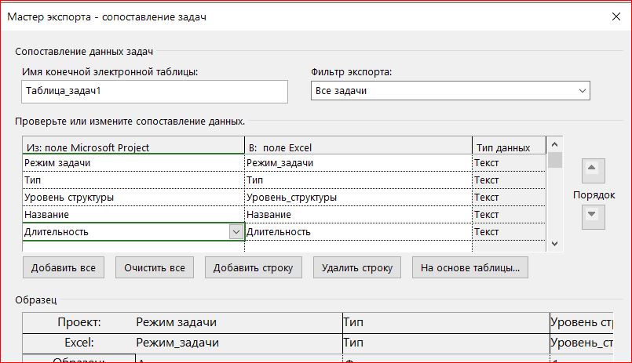Click the destination worksheet name field
Viewport: 632px width, 363px height.
[x=155, y=91]
